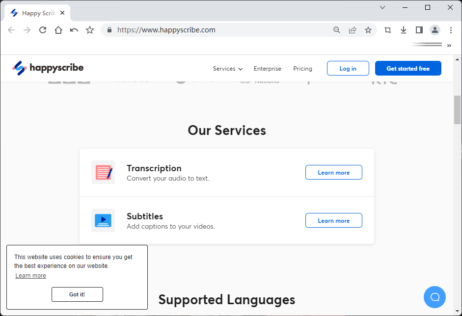Screen dimensions: 462x316
Task: Expand the Services dropdown menu
Action: (x=227, y=69)
